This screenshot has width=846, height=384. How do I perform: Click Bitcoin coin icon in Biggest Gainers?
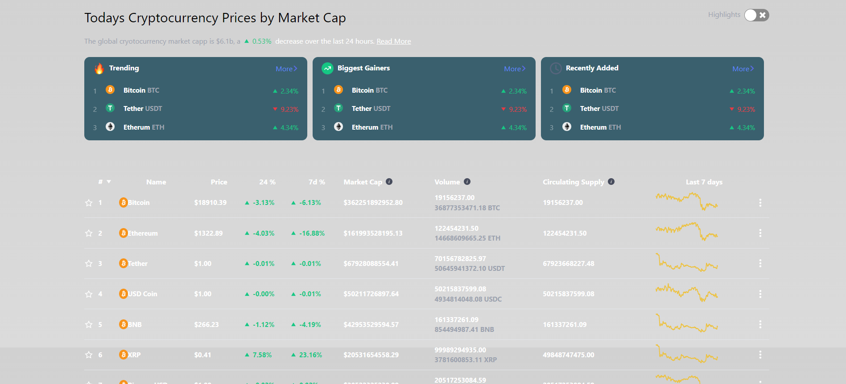(338, 90)
